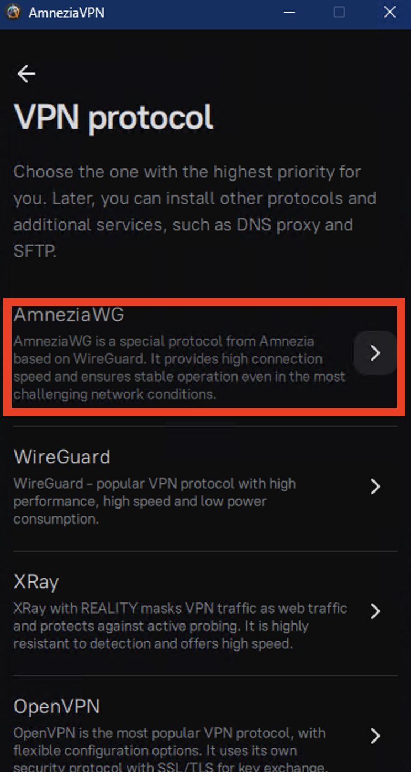Choose the WireGuard protocol heading
This screenshot has width=411, height=772.
[x=62, y=457]
